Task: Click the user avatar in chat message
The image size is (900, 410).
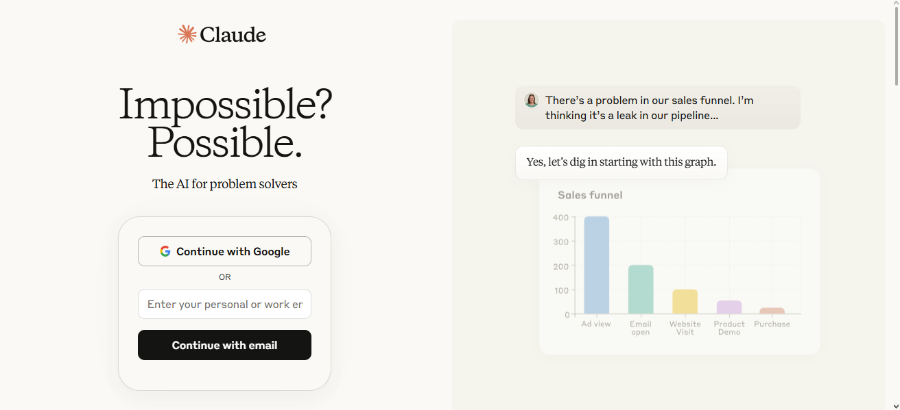Action: tap(532, 100)
